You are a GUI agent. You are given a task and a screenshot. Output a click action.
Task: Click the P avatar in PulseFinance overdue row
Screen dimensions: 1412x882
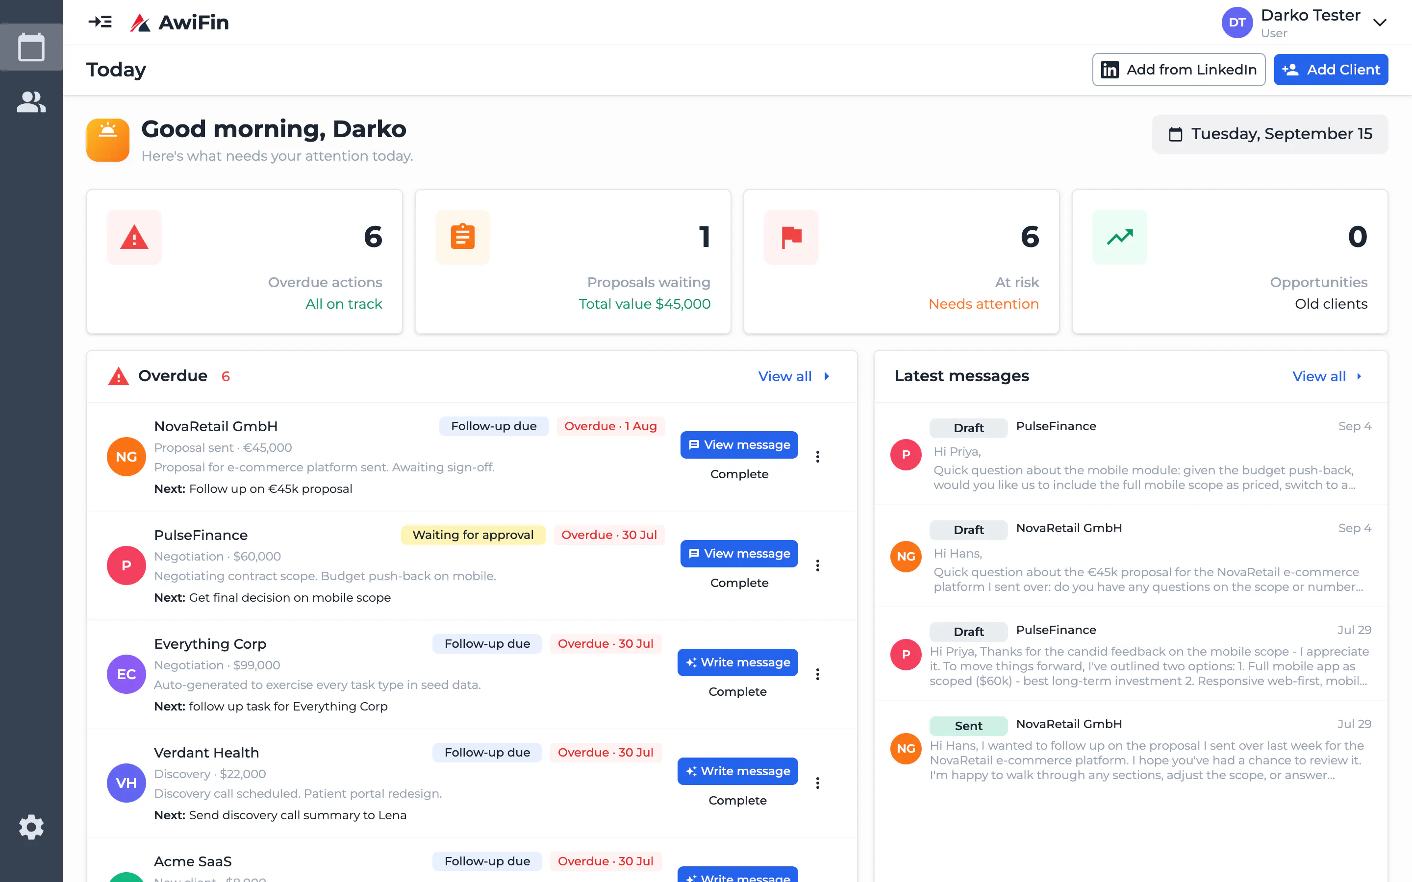coord(126,565)
